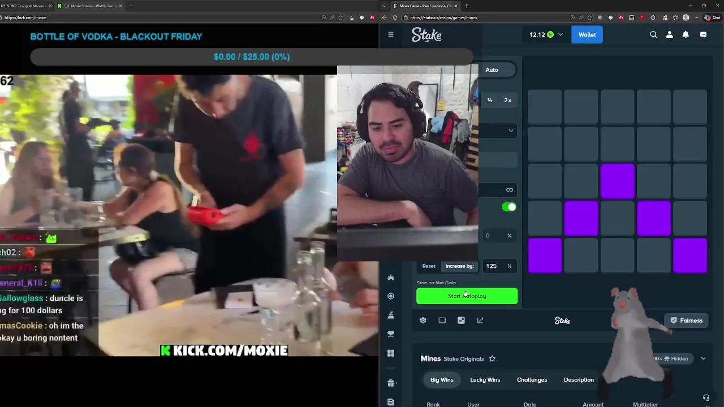Open game settings gear below the board

pyautogui.click(x=423, y=321)
